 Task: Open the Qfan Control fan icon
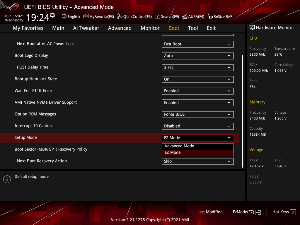coord(120,16)
